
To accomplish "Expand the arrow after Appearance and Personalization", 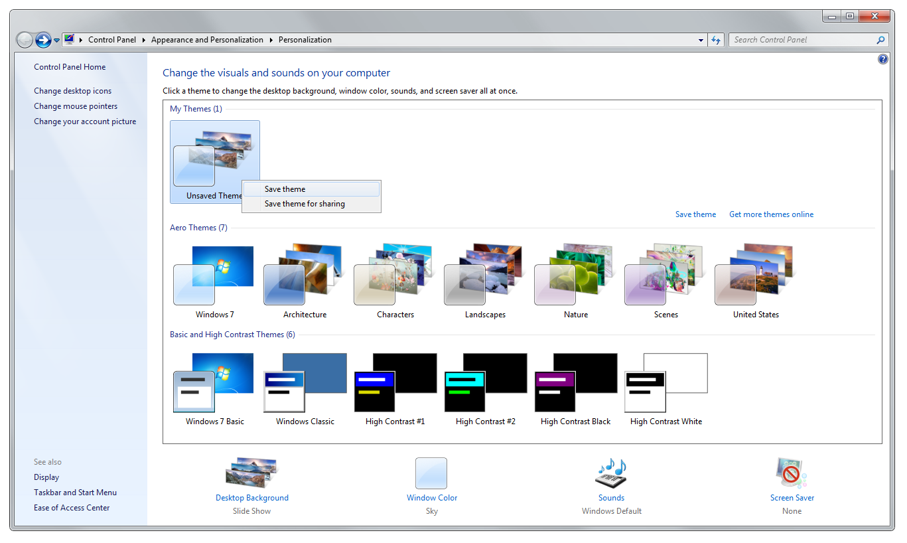I will tap(271, 40).
